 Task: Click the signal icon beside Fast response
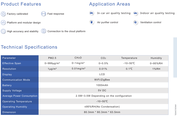coord(44,14)
